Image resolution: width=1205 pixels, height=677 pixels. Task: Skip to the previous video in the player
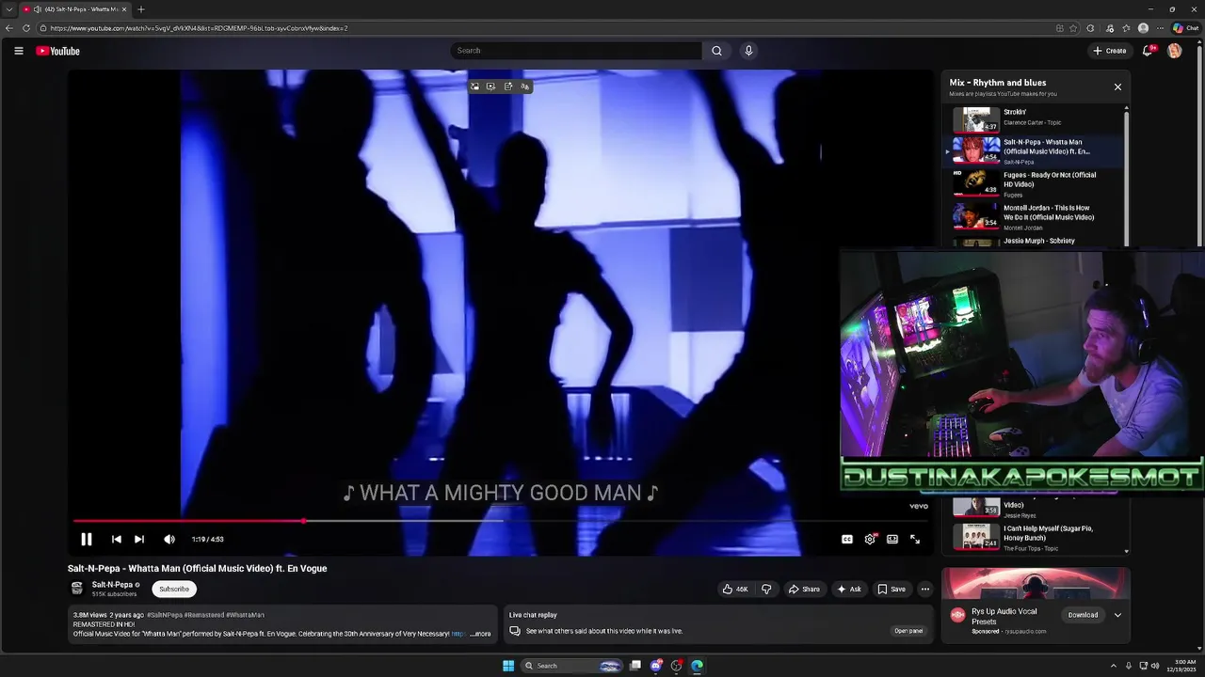(116, 539)
